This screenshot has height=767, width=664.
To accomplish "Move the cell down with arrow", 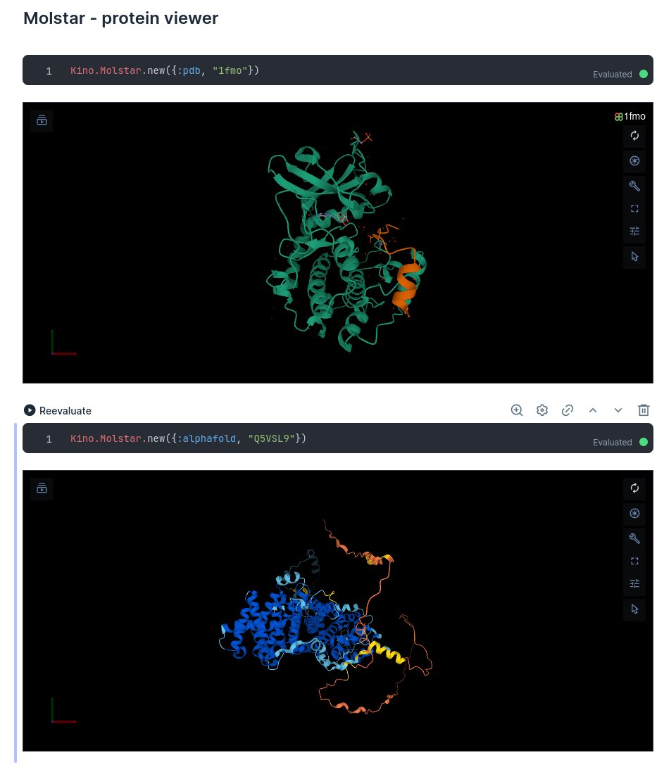I will click(618, 410).
